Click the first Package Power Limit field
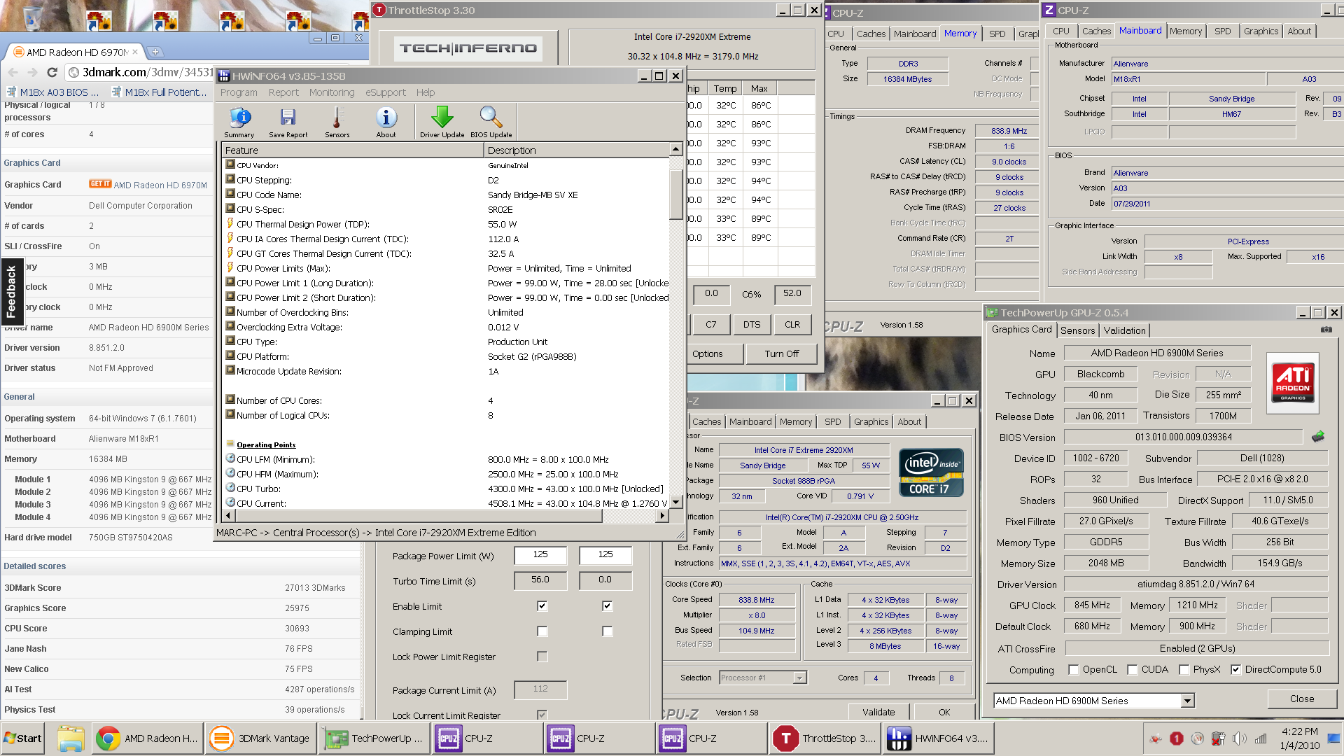The image size is (1344, 756). click(540, 555)
